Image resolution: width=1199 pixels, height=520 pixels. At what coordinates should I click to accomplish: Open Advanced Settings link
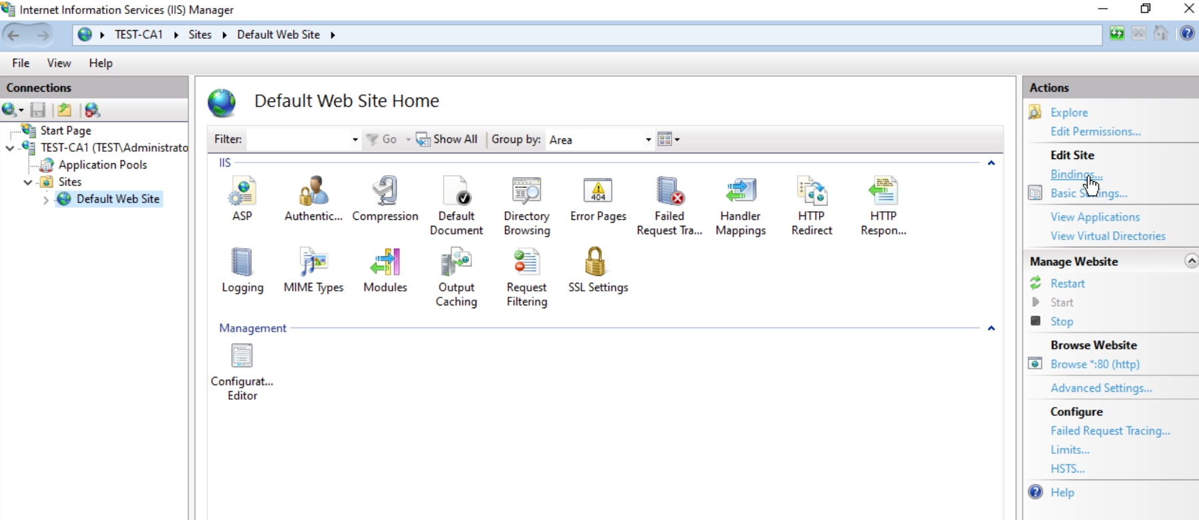click(1101, 388)
